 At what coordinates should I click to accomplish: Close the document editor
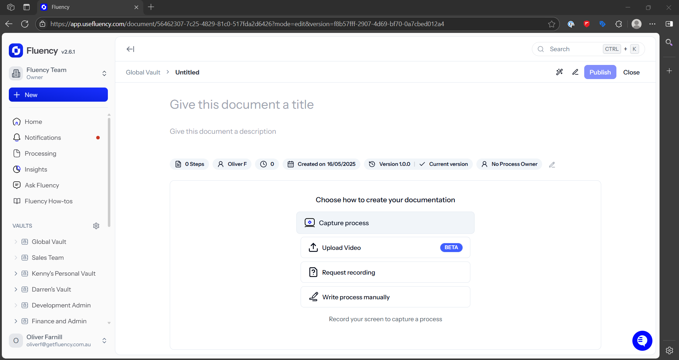(631, 72)
